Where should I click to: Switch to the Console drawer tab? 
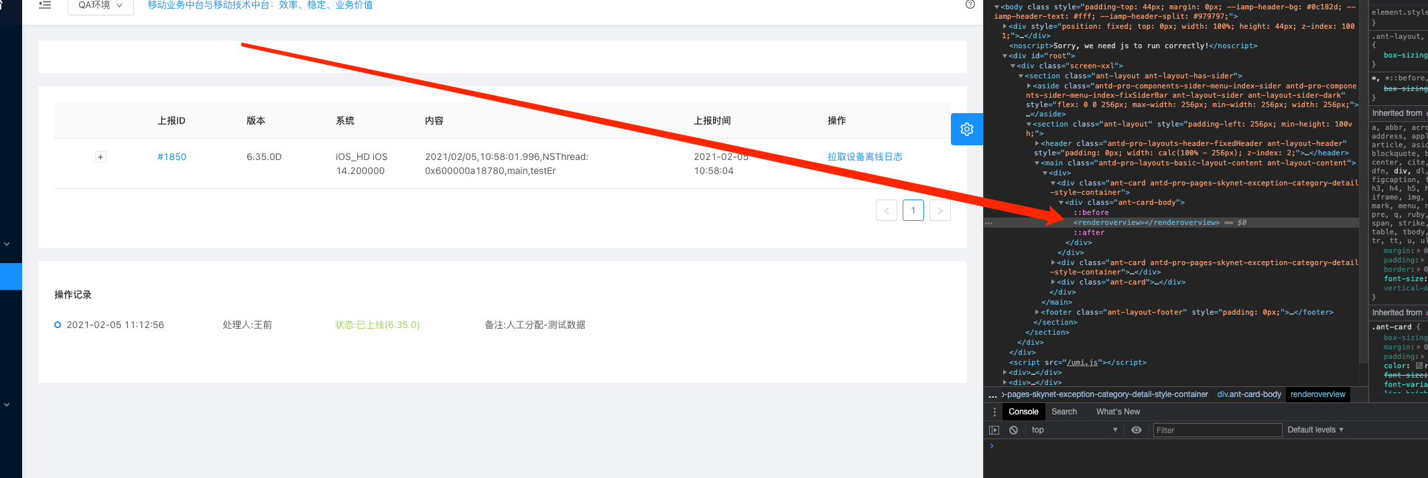(x=1023, y=412)
